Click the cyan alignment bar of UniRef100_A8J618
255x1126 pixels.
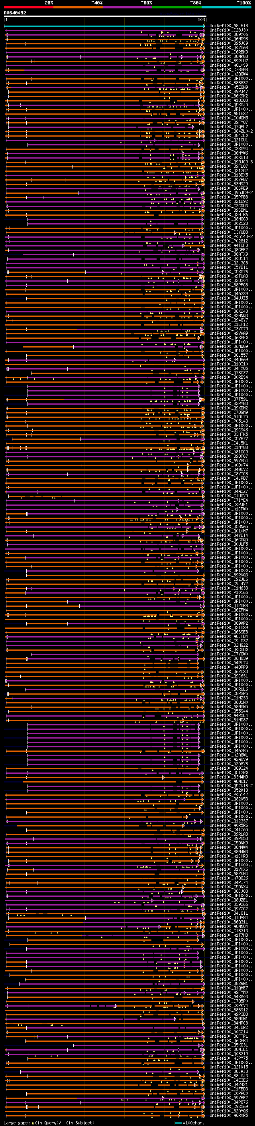click(x=104, y=26)
